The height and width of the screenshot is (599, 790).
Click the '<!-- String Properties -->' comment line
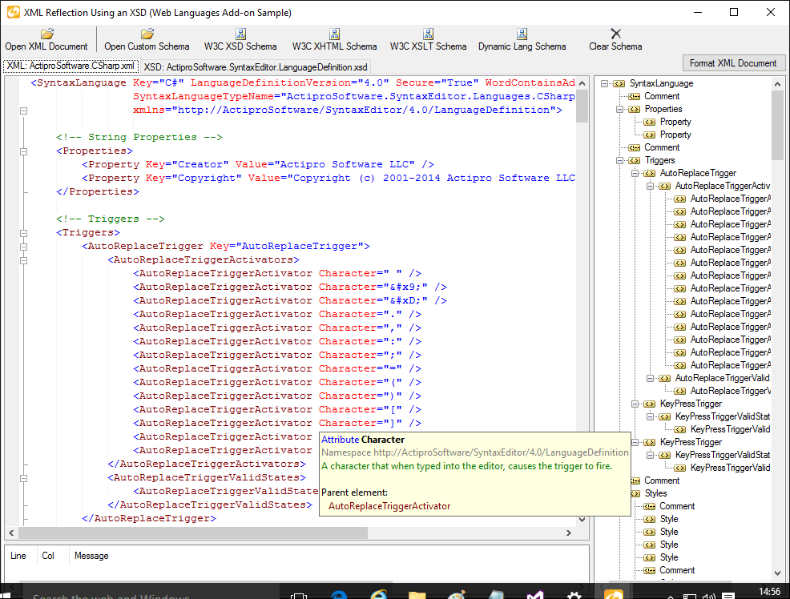(x=139, y=137)
